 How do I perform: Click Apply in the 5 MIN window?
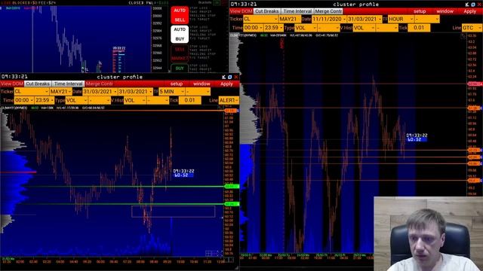pyautogui.click(x=226, y=84)
